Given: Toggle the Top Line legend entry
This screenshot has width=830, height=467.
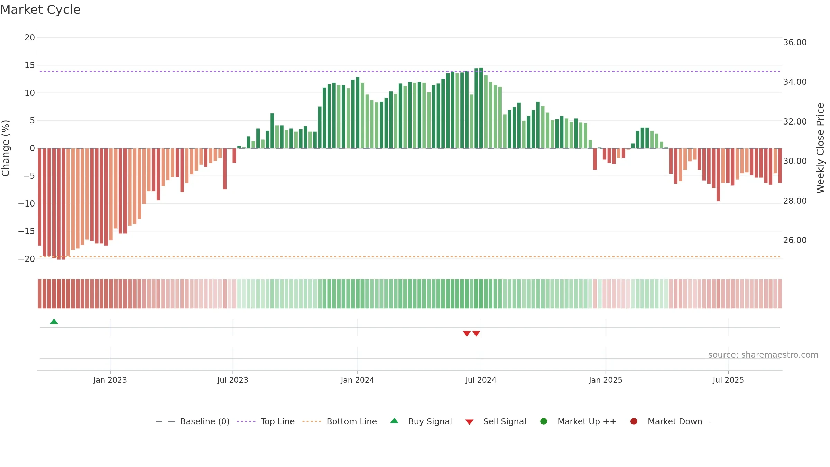Looking at the screenshot, I should click(266, 422).
